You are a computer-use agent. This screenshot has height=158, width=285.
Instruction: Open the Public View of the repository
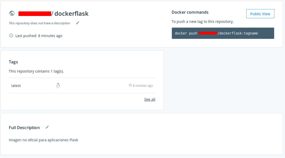click(260, 14)
